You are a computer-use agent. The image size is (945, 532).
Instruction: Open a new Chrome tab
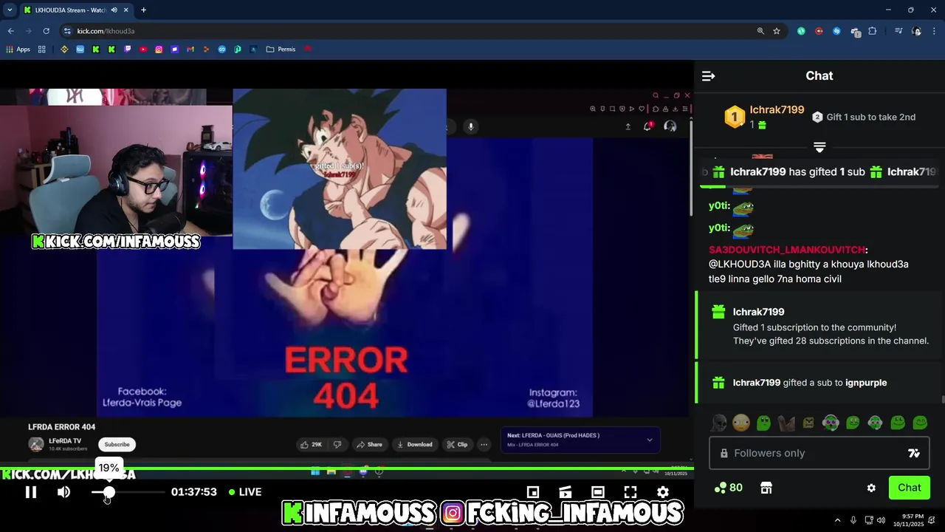click(143, 10)
